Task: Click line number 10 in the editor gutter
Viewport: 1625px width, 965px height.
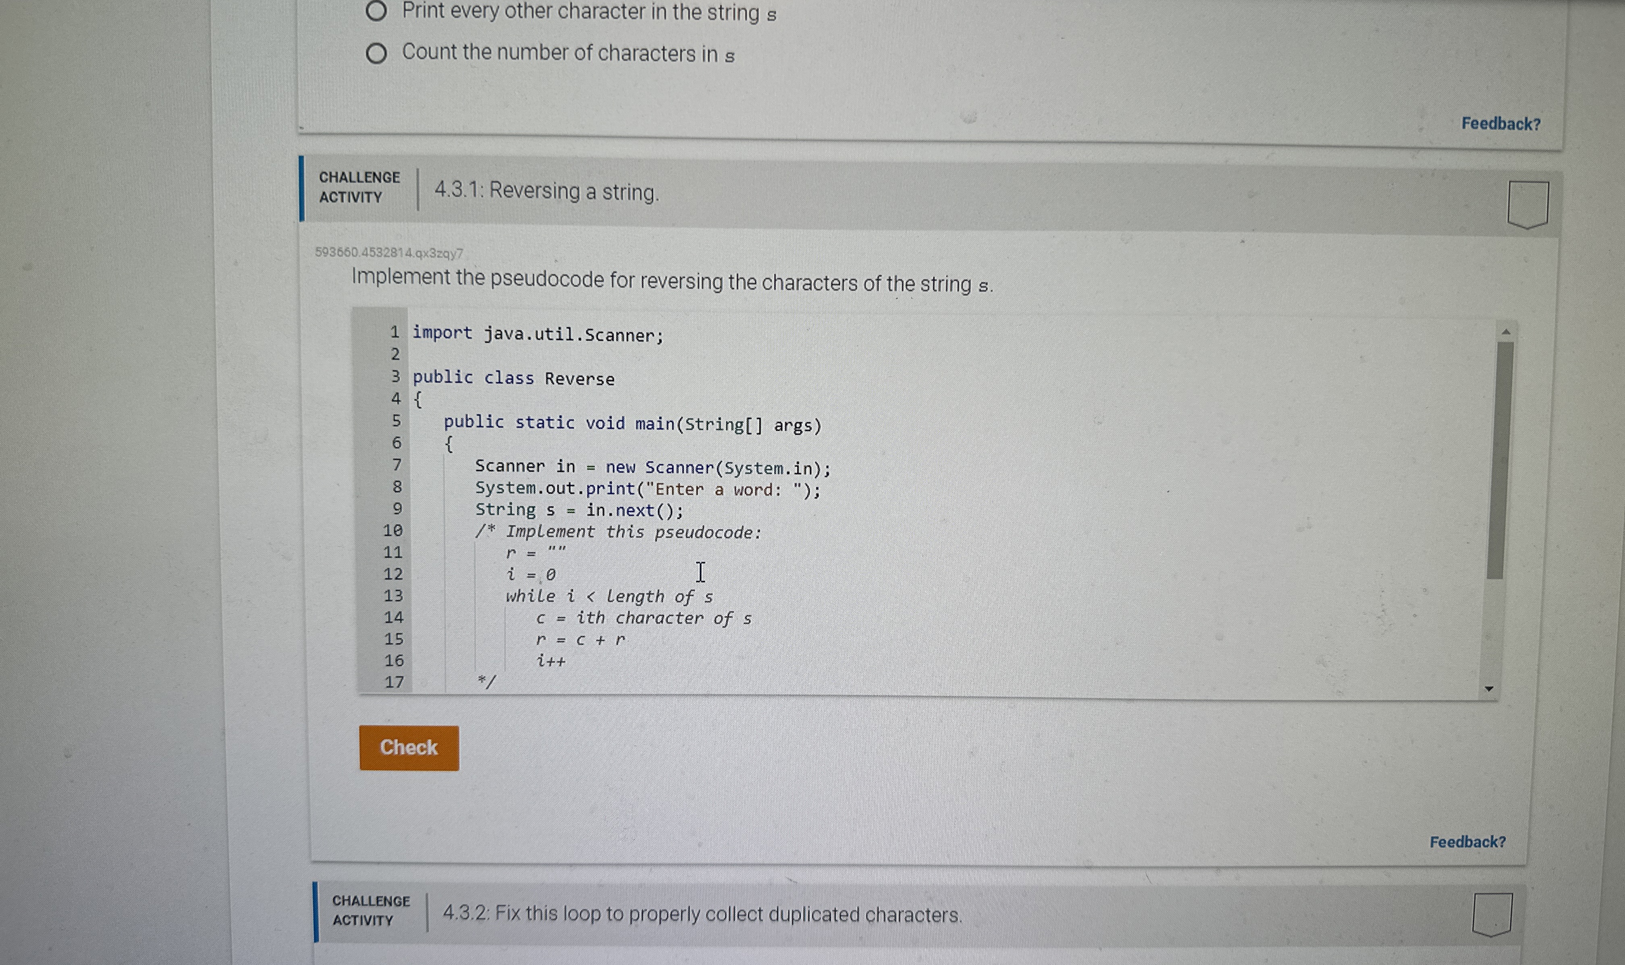Action: point(393,530)
